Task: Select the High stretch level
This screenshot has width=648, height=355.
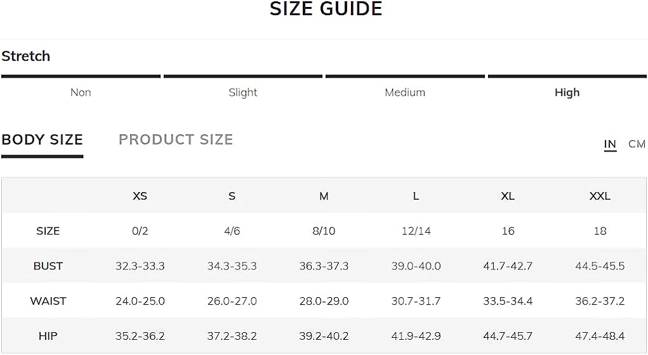Action: 567,92
